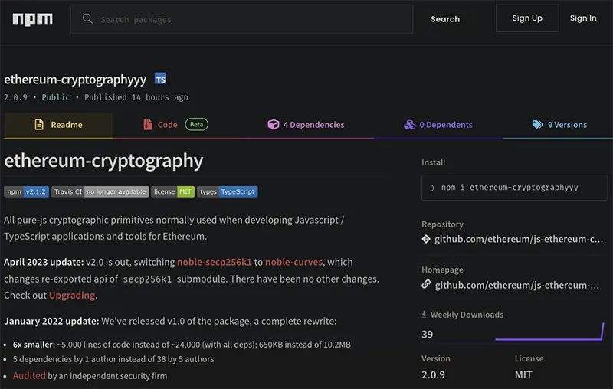
Task: Click the 'secp256k1' inline code text
Action: point(147,279)
